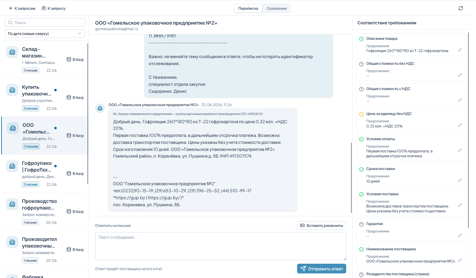This screenshot has width=476, height=278.
Task: Edit 'Гарантия' pencil icon
Action: (460, 235)
